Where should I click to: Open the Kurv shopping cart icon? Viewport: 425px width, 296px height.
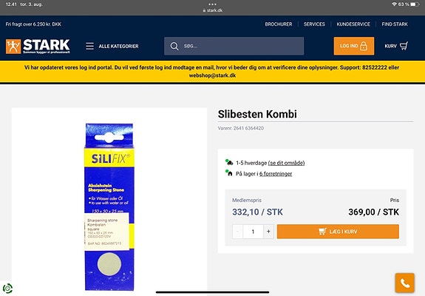click(404, 46)
